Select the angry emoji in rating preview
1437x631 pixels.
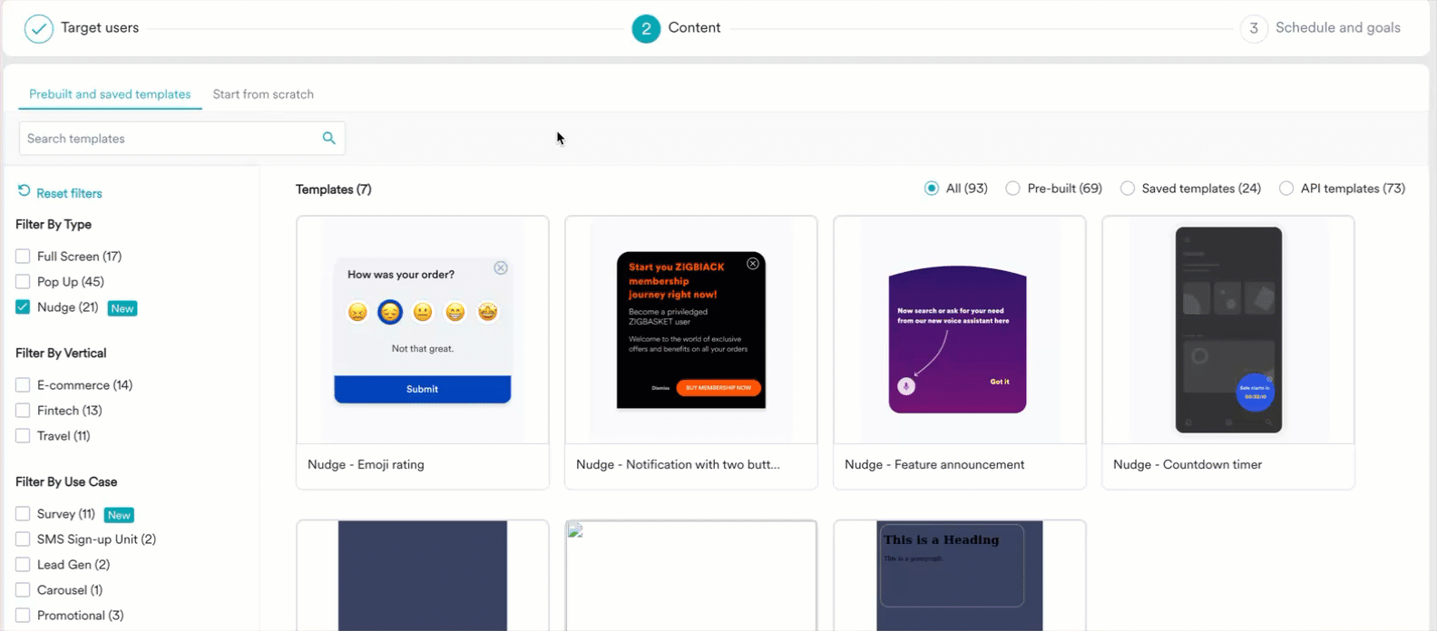tap(357, 312)
